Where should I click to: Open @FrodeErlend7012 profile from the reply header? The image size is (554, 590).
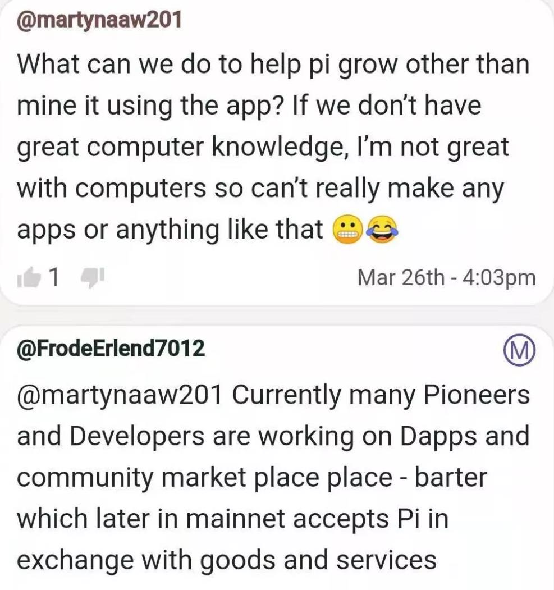click(x=111, y=349)
